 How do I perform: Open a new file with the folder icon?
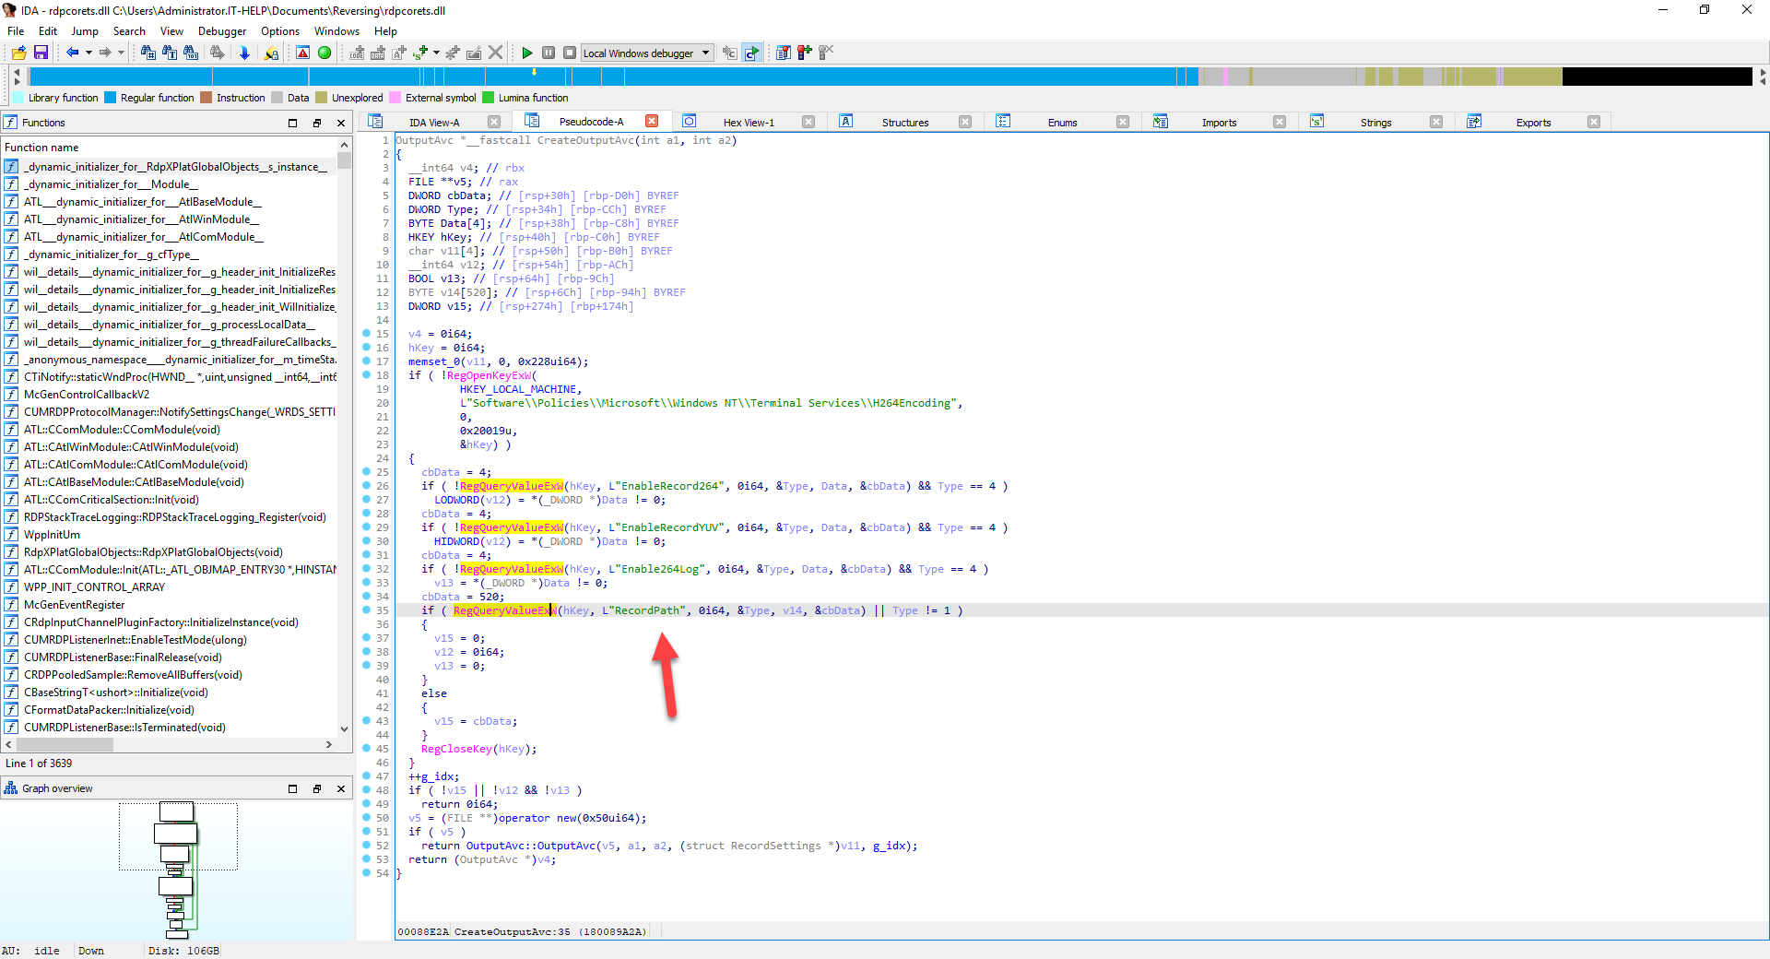click(x=18, y=53)
